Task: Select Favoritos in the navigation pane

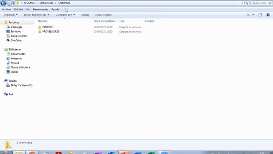Action: click(x=14, y=23)
